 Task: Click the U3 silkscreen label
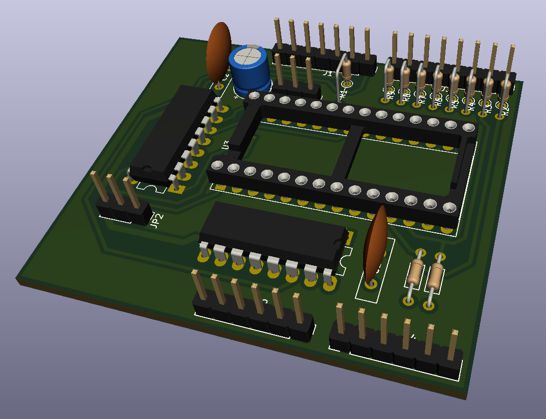pos(225,145)
